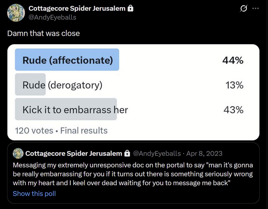
Task: Click the main tweet profile avatar
Action: [16, 13]
